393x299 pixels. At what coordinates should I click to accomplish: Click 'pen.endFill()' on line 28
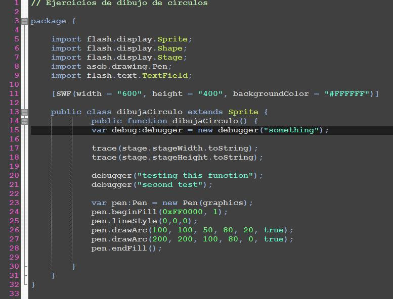(124, 248)
